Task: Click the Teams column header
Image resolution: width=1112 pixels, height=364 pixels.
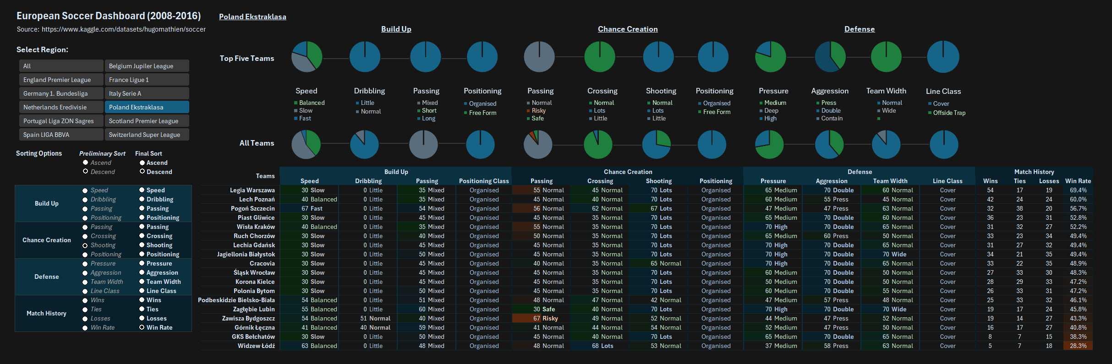Action: [265, 176]
